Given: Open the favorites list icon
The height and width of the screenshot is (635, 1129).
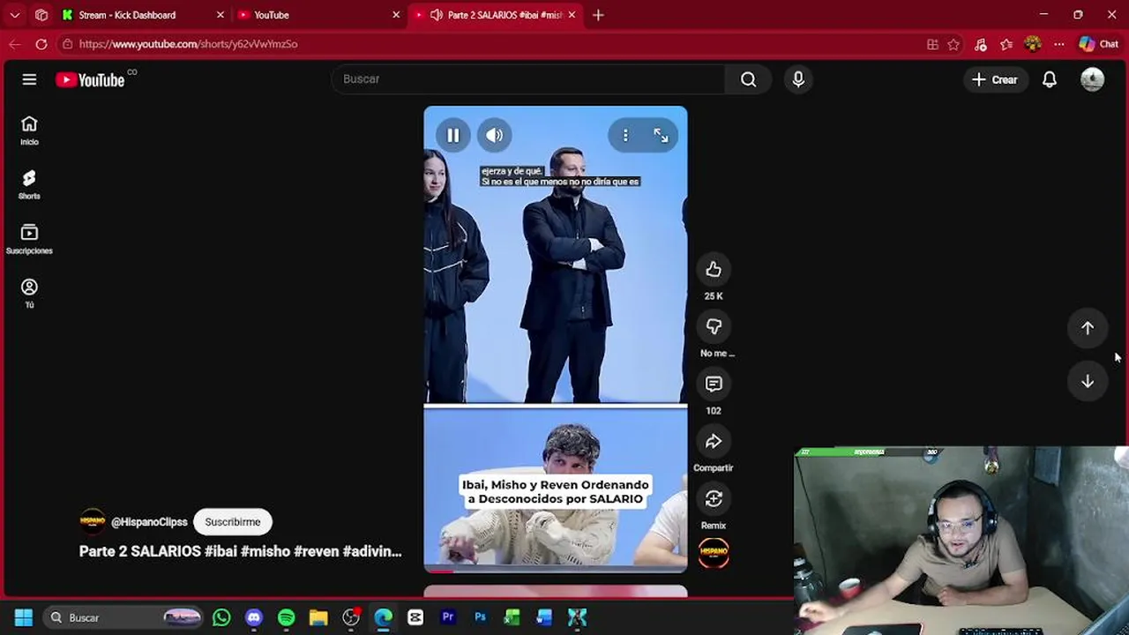Looking at the screenshot, I should [1006, 44].
